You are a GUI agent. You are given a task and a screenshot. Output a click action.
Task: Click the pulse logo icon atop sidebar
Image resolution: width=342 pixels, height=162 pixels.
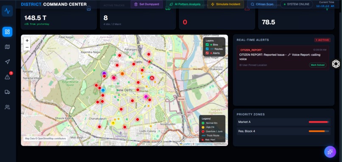(x=7, y=11)
